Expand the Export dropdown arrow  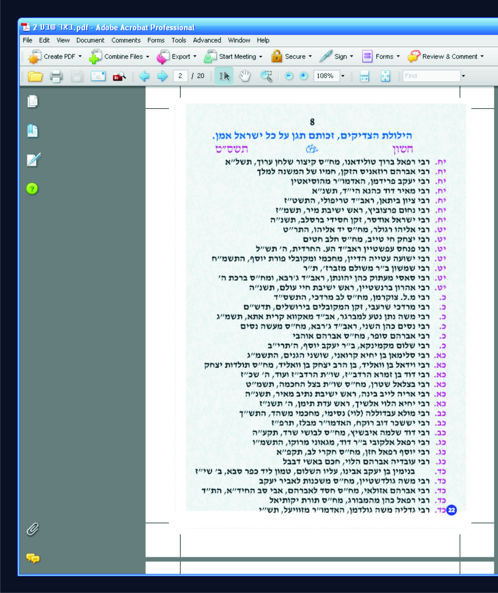[195, 56]
